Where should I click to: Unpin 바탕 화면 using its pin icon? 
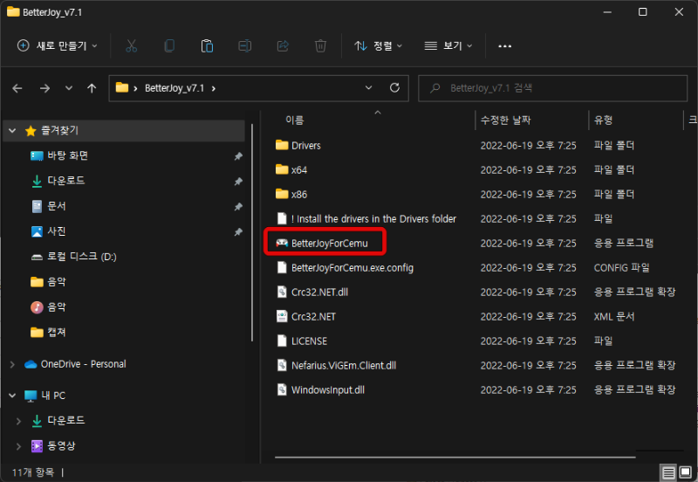click(238, 156)
